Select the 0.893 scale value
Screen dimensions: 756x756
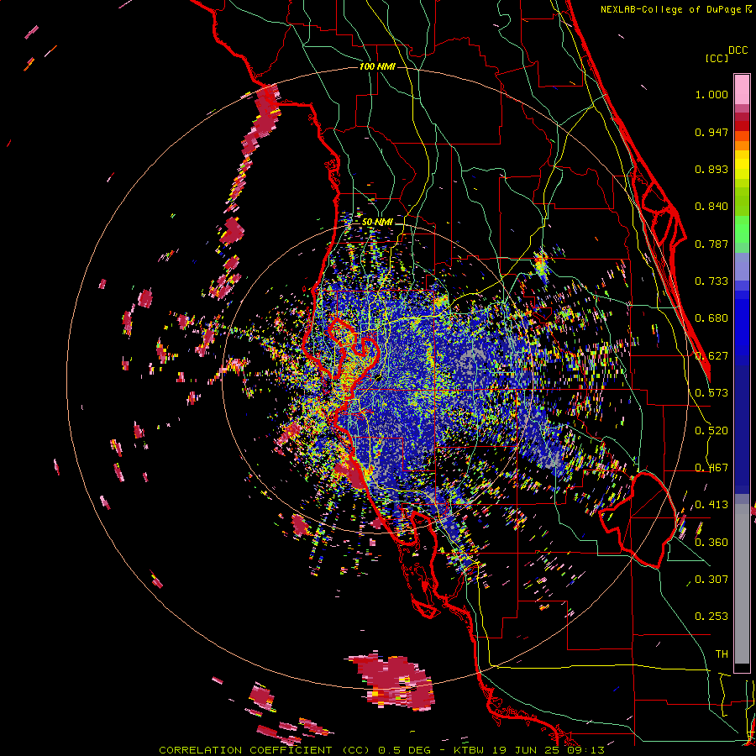coord(711,169)
